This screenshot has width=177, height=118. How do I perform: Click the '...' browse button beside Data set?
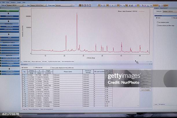[25, 5]
